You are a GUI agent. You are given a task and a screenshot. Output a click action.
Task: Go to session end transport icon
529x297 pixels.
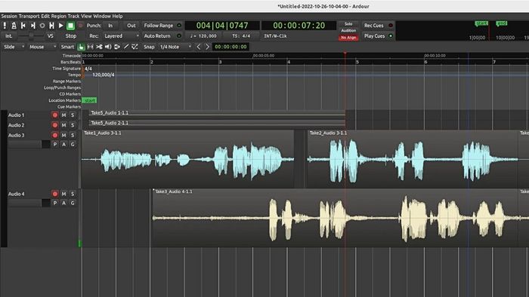[x=32, y=26]
